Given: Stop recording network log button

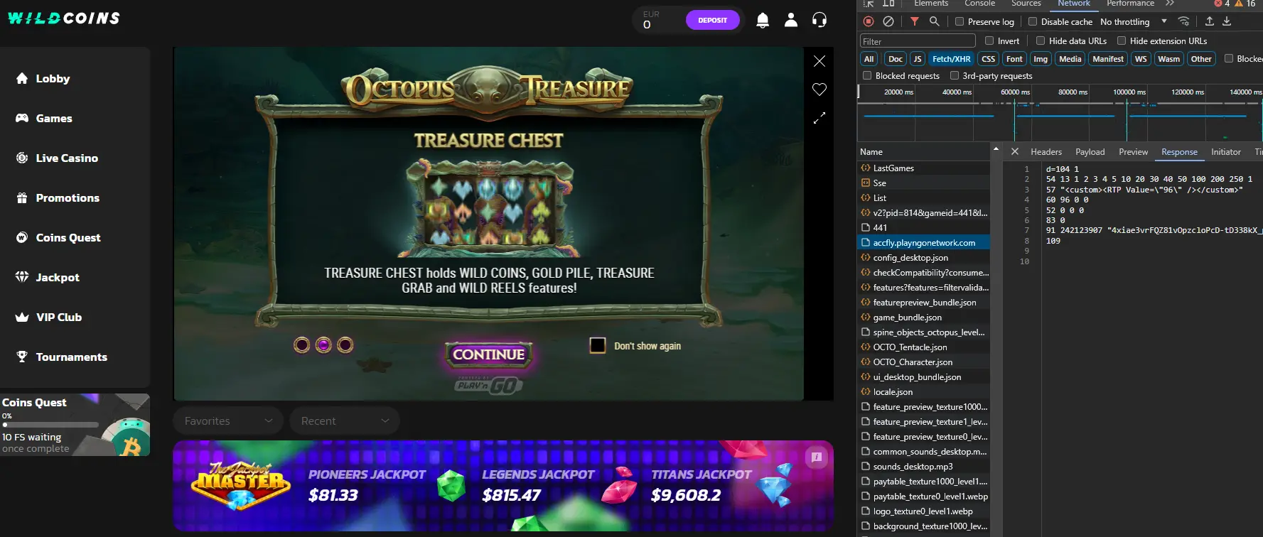Looking at the screenshot, I should click(869, 21).
